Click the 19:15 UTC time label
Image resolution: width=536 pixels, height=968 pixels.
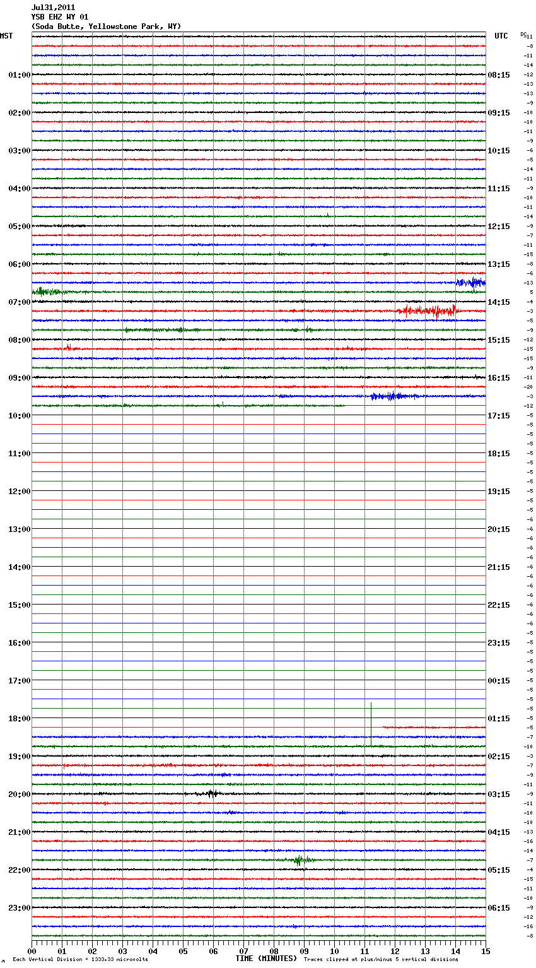coord(499,492)
